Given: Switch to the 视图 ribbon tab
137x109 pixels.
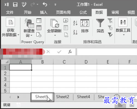Looking at the screenshot, I should [x=131, y=12].
